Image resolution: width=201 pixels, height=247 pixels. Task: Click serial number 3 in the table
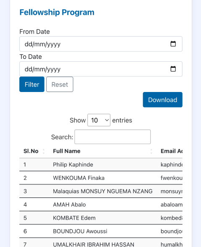(25, 191)
